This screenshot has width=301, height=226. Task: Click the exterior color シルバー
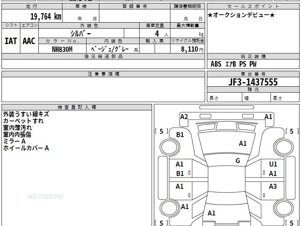[81, 34]
